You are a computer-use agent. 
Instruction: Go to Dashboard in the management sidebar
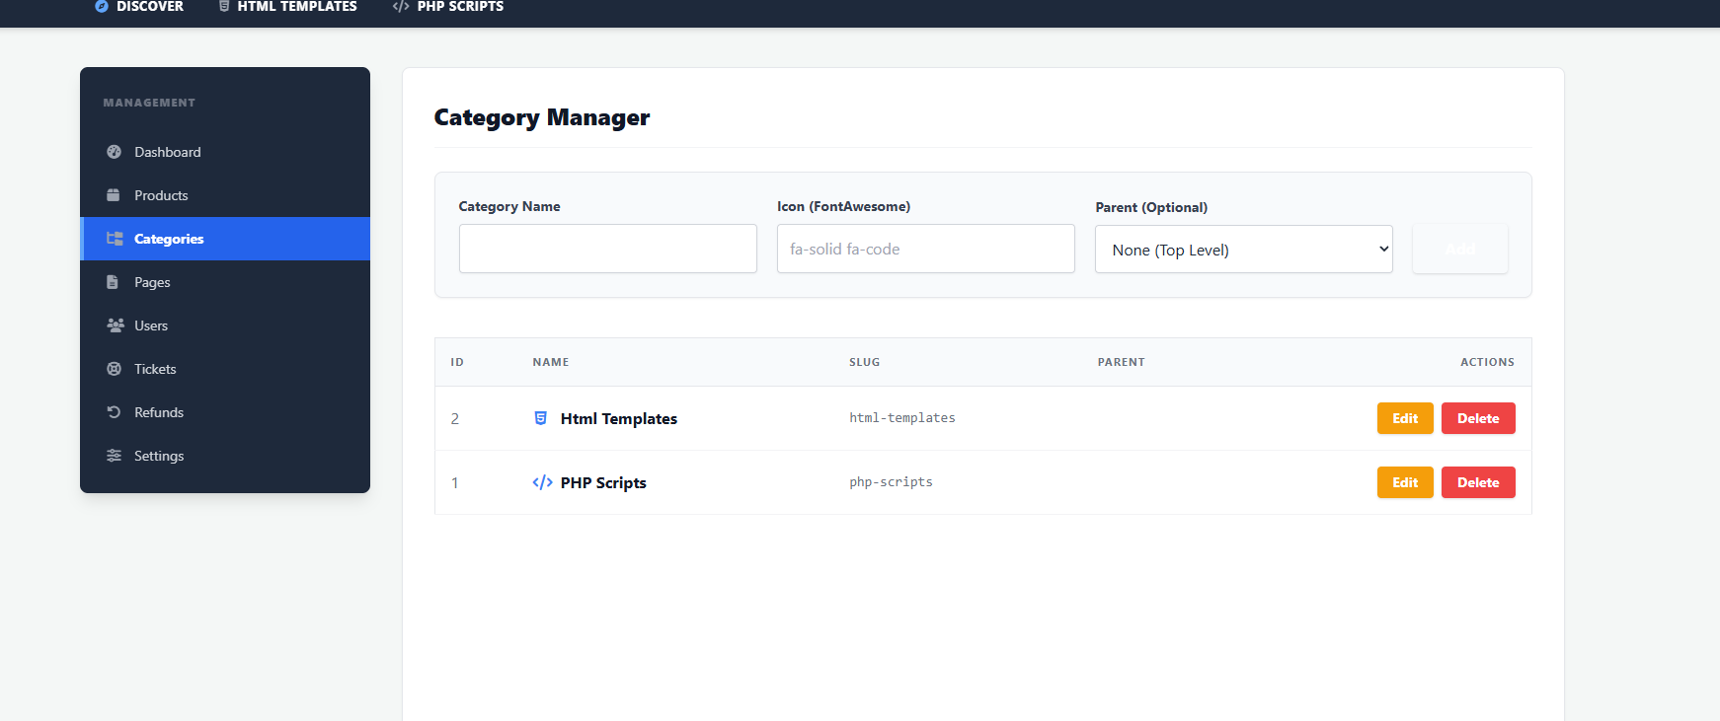click(225, 152)
